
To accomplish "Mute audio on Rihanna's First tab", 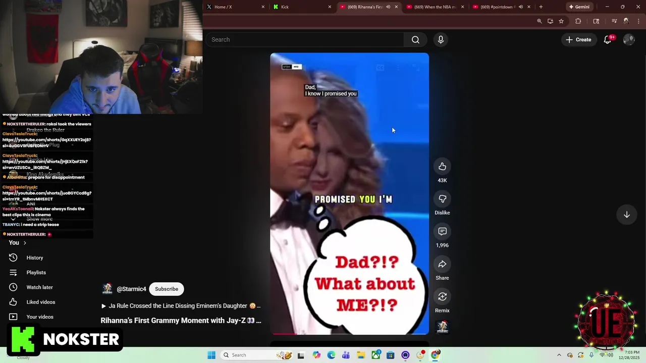I will [x=388, y=7].
